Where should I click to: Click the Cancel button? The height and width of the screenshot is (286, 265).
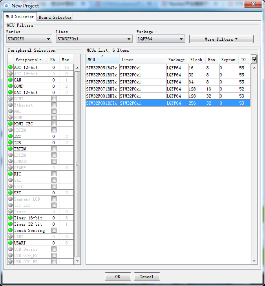pyautogui.click(x=147, y=277)
